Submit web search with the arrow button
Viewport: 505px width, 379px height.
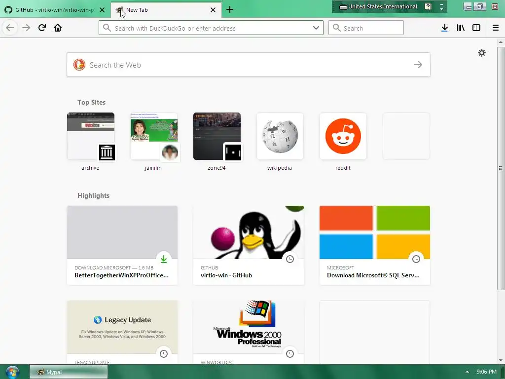(x=418, y=65)
